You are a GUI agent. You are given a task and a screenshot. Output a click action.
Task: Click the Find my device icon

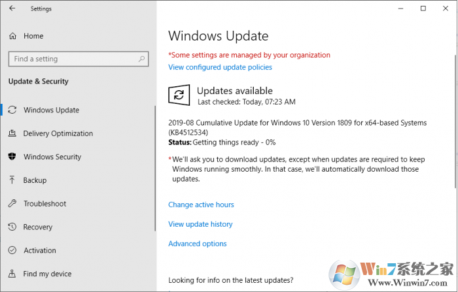12,274
